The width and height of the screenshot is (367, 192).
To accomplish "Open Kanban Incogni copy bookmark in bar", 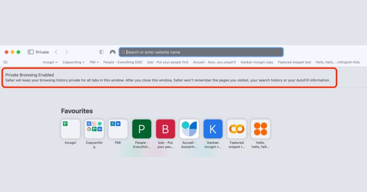I will [x=257, y=62].
